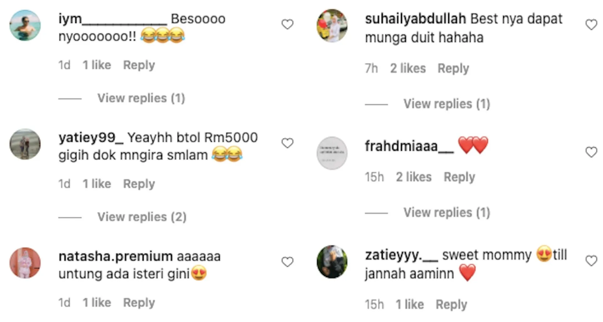Heart suhailyabdullah's comment
The width and height of the screenshot is (603, 322).
pos(591,24)
